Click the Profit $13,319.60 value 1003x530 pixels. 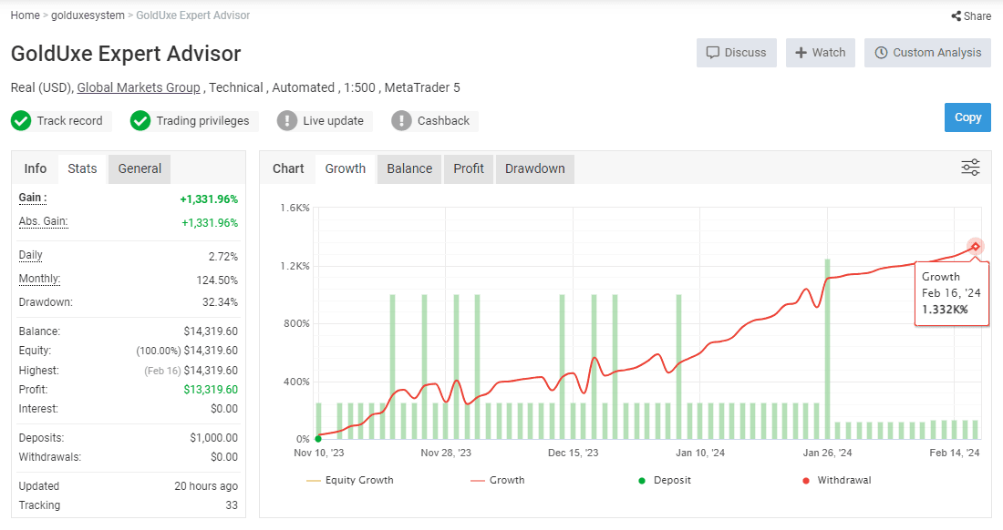[x=211, y=390]
